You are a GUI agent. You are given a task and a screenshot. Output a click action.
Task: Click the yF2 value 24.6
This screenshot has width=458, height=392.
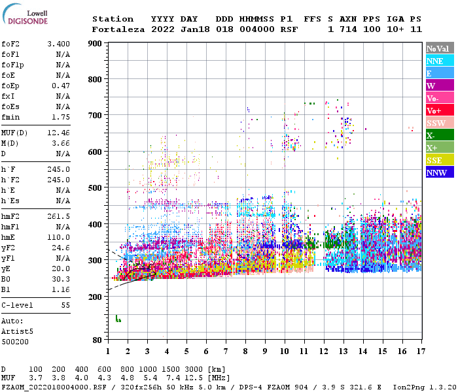point(61,248)
